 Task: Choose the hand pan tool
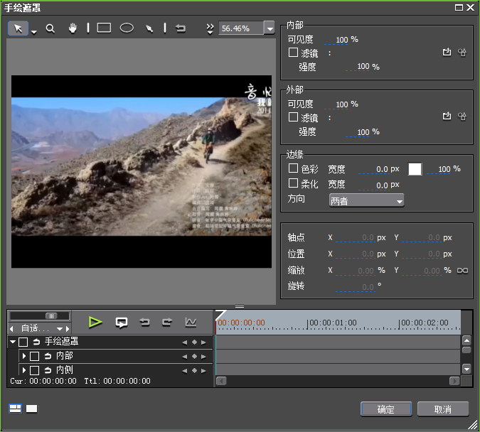click(x=72, y=28)
